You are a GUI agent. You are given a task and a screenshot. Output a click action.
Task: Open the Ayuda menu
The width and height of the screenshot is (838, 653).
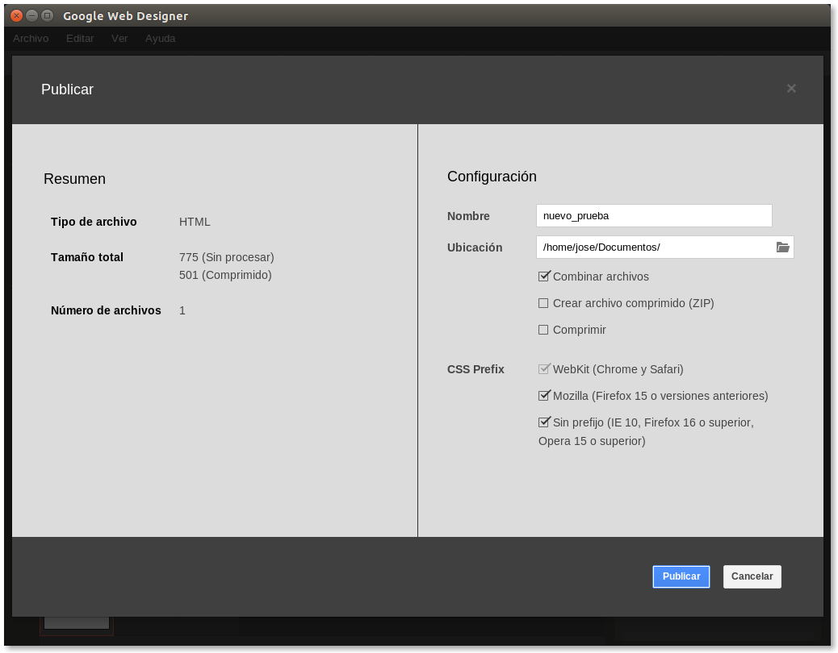pyautogui.click(x=160, y=38)
